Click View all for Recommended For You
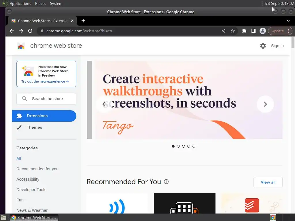 click(x=268, y=182)
